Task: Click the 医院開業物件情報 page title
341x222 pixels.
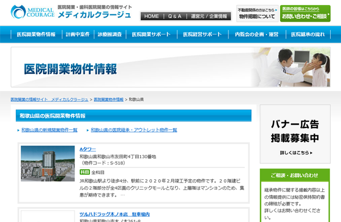Action: pyautogui.click(x=70, y=69)
